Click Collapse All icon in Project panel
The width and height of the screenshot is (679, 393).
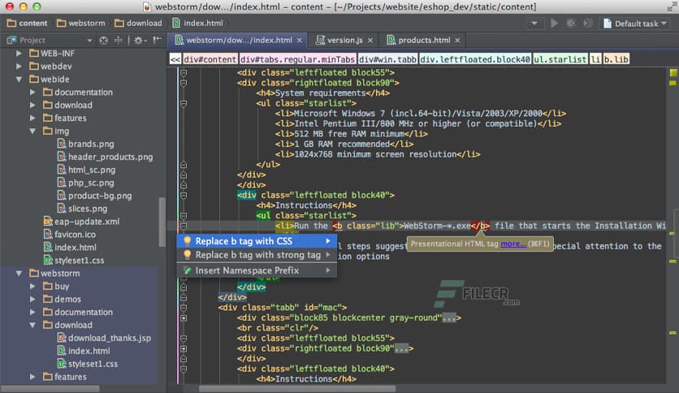click(x=119, y=41)
